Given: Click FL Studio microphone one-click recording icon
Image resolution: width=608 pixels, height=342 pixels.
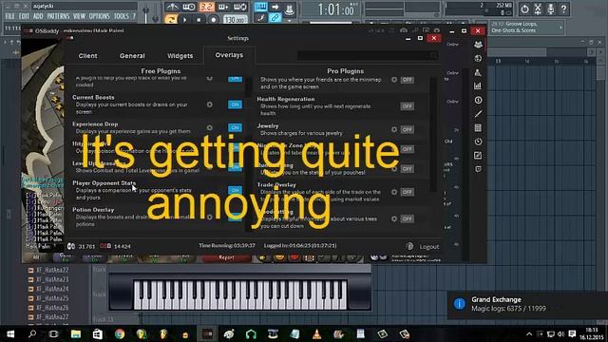Looking at the screenshot, I should pos(550,9).
